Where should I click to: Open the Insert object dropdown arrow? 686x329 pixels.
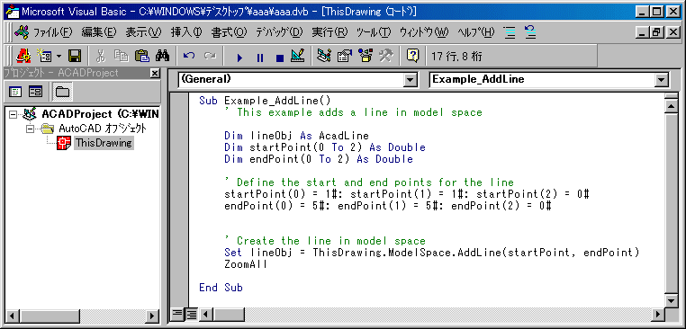(x=59, y=57)
